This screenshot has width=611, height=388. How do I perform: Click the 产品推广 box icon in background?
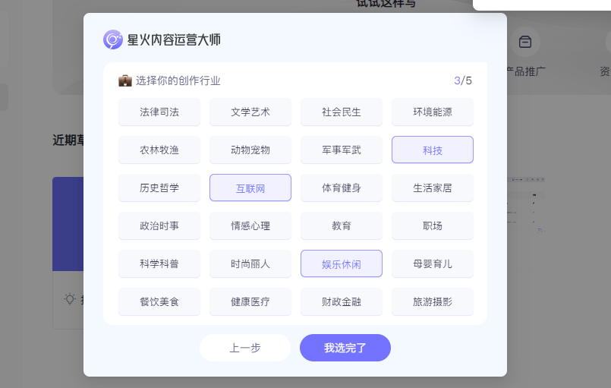[525, 42]
